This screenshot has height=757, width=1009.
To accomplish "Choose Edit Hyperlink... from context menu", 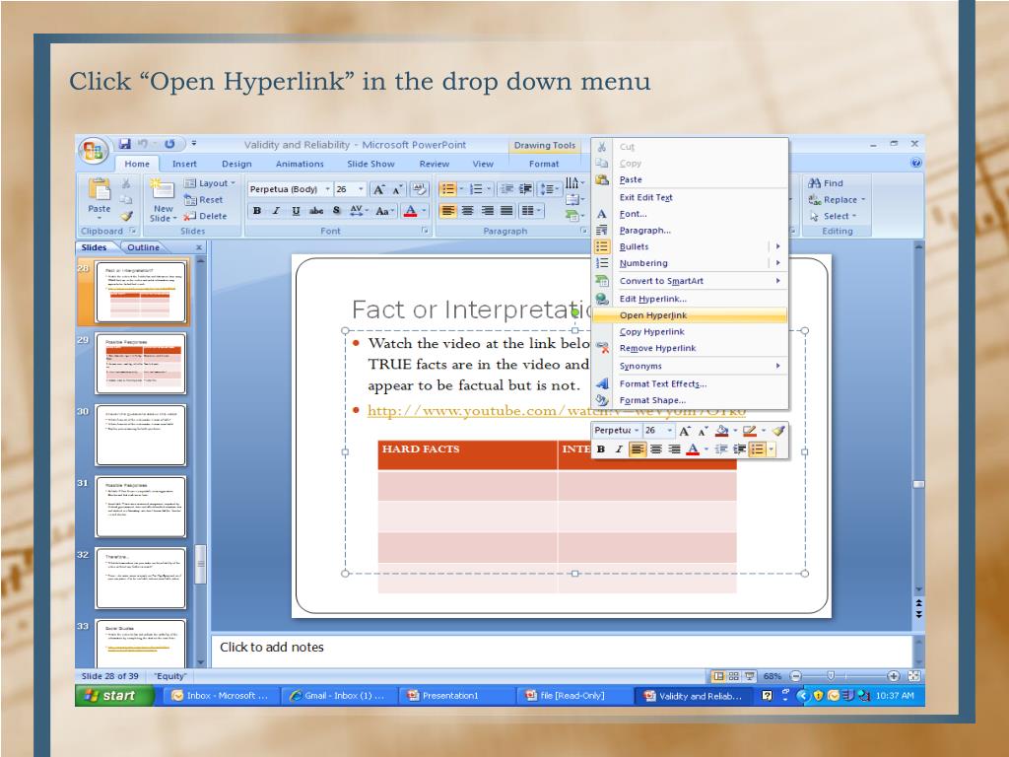I will (689, 299).
